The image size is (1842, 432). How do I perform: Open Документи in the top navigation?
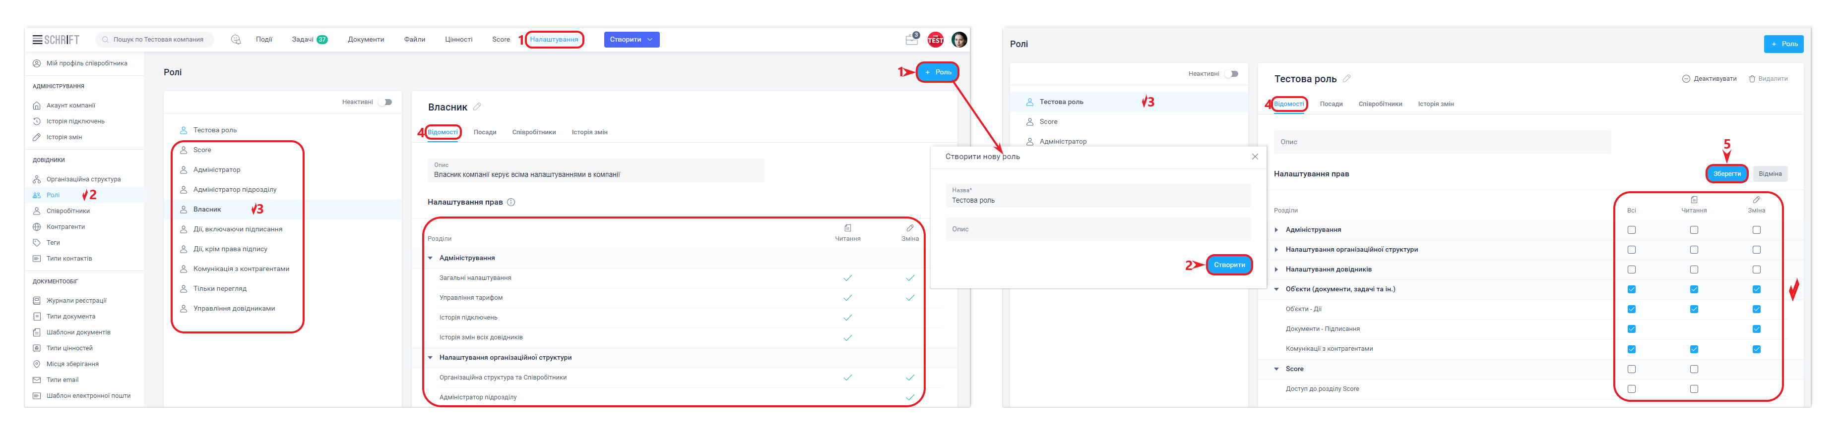[x=366, y=40]
